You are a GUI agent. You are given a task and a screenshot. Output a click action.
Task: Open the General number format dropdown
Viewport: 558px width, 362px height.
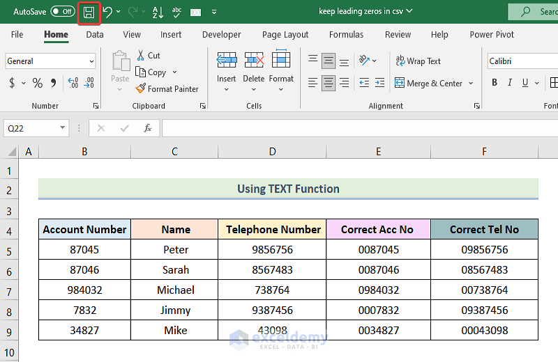tap(91, 61)
